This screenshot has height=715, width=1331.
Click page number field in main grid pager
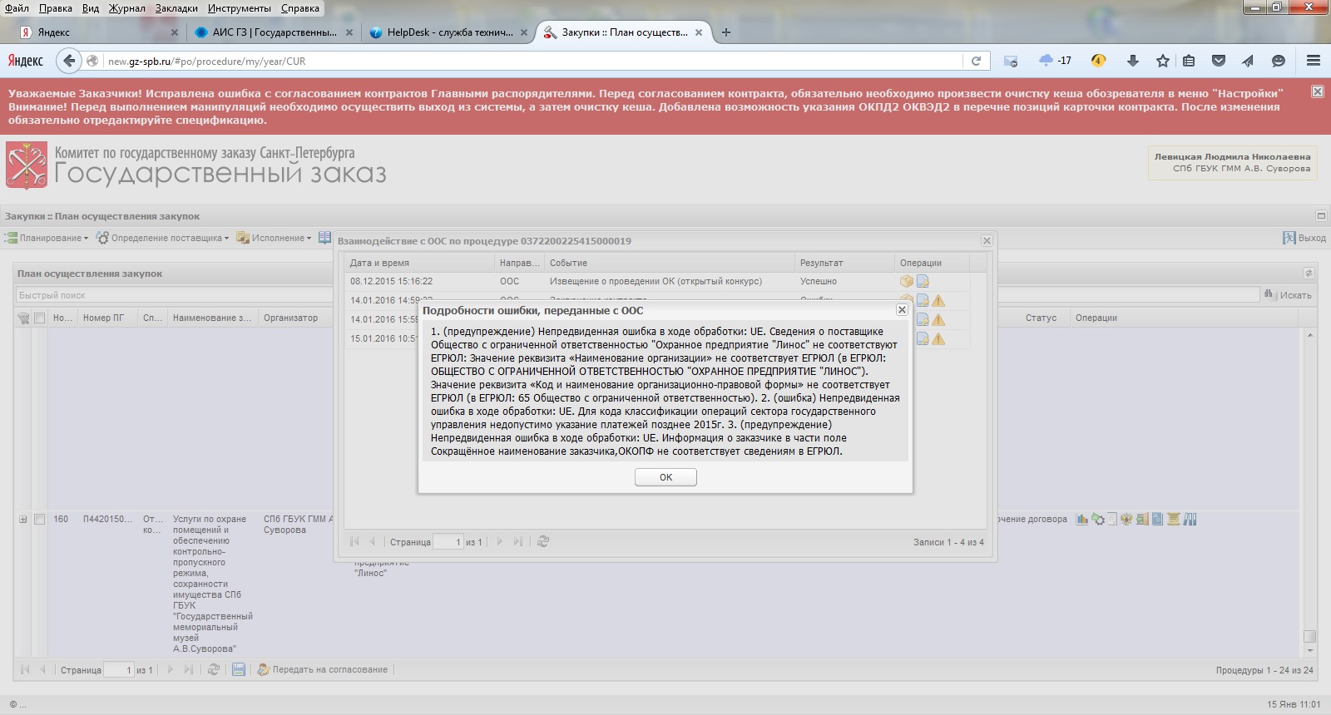pos(119,670)
